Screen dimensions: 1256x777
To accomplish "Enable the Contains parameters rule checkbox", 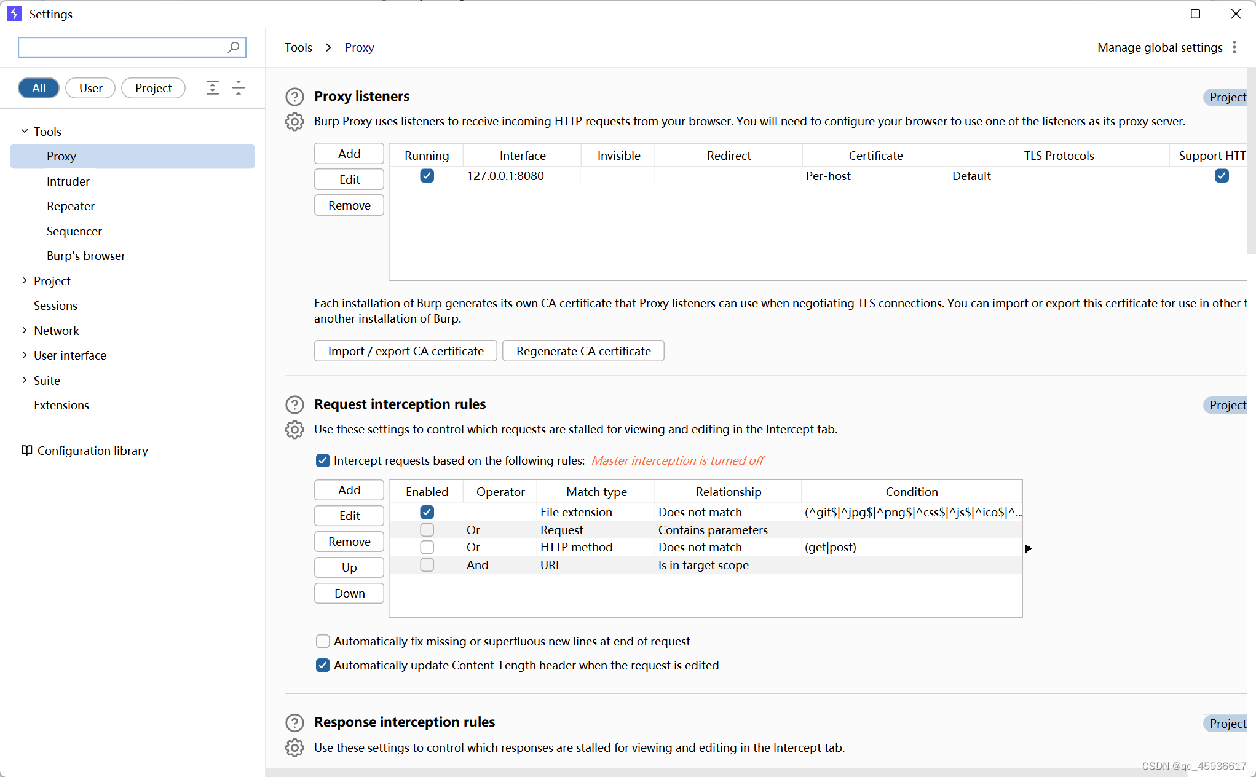I will coord(427,530).
